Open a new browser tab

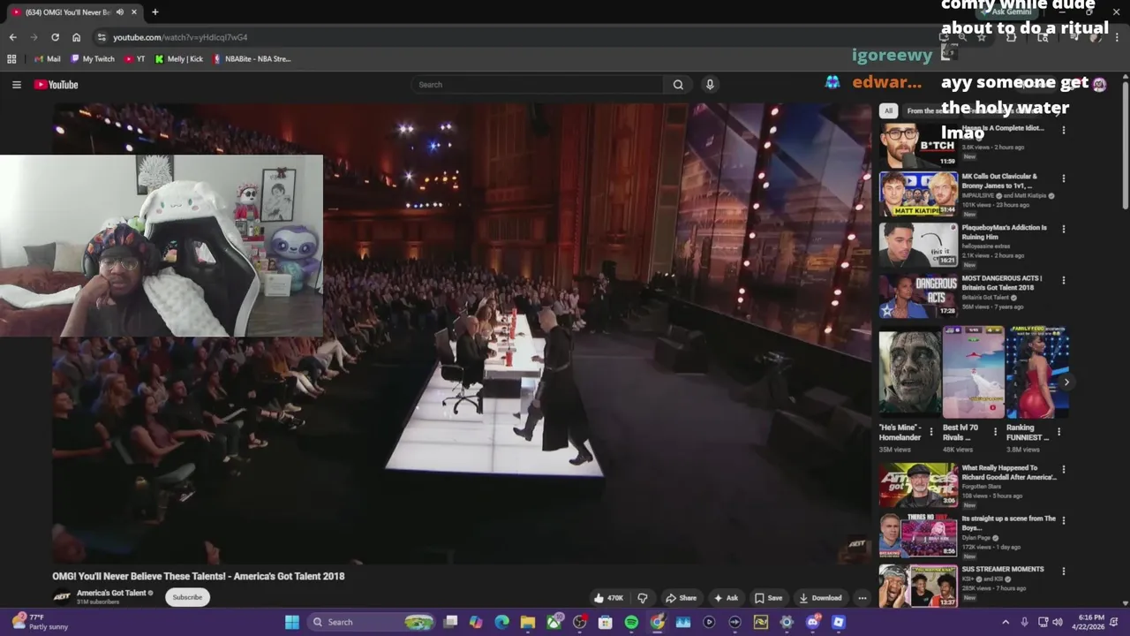coord(154,12)
